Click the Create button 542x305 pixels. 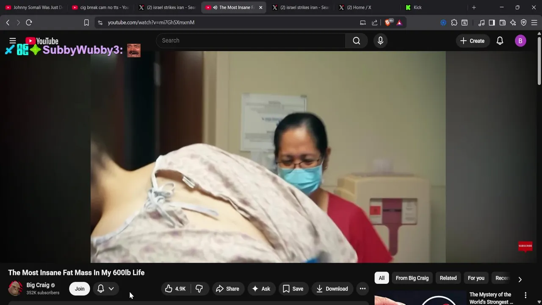pyautogui.click(x=472, y=41)
